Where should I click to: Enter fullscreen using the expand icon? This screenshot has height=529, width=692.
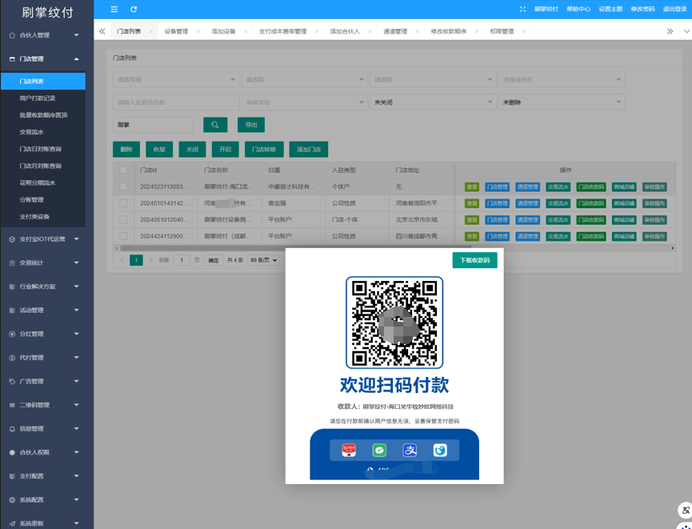pos(522,9)
